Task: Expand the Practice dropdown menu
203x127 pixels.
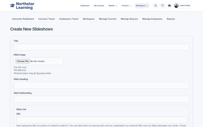Action: point(126,6)
